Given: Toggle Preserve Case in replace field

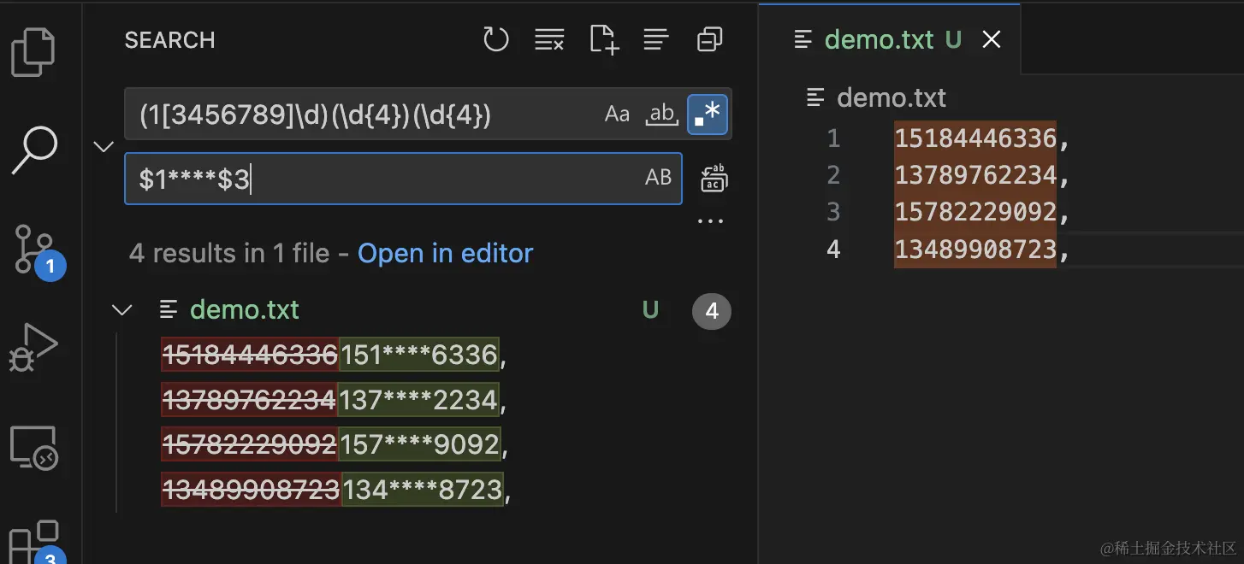Looking at the screenshot, I should 658,178.
